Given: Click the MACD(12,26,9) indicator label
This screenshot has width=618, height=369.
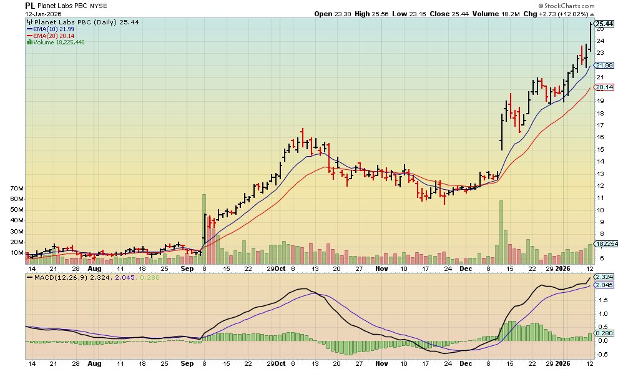Looking at the screenshot, I should coord(61,278).
